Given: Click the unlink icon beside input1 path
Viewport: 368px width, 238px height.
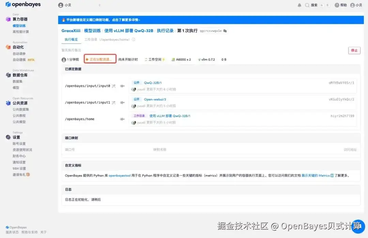Looking at the screenshot, I should pos(113,102).
